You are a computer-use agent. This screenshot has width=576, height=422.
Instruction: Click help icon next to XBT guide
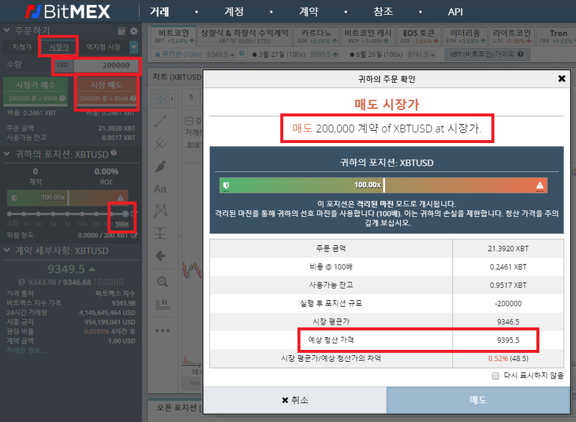(521, 54)
